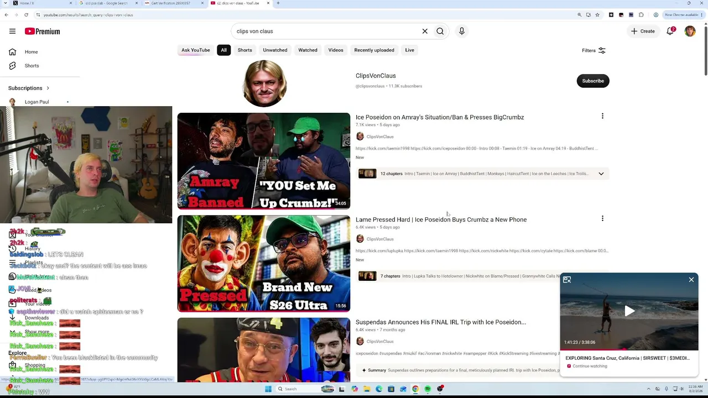
Task: Open options for the Amray's Situation video
Action: pyautogui.click(x=602, y=116)
